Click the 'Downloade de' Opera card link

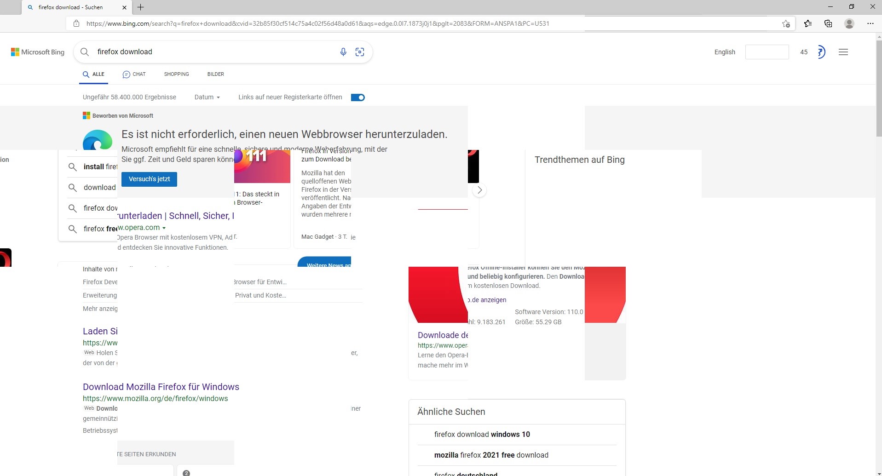pos(443,335)
